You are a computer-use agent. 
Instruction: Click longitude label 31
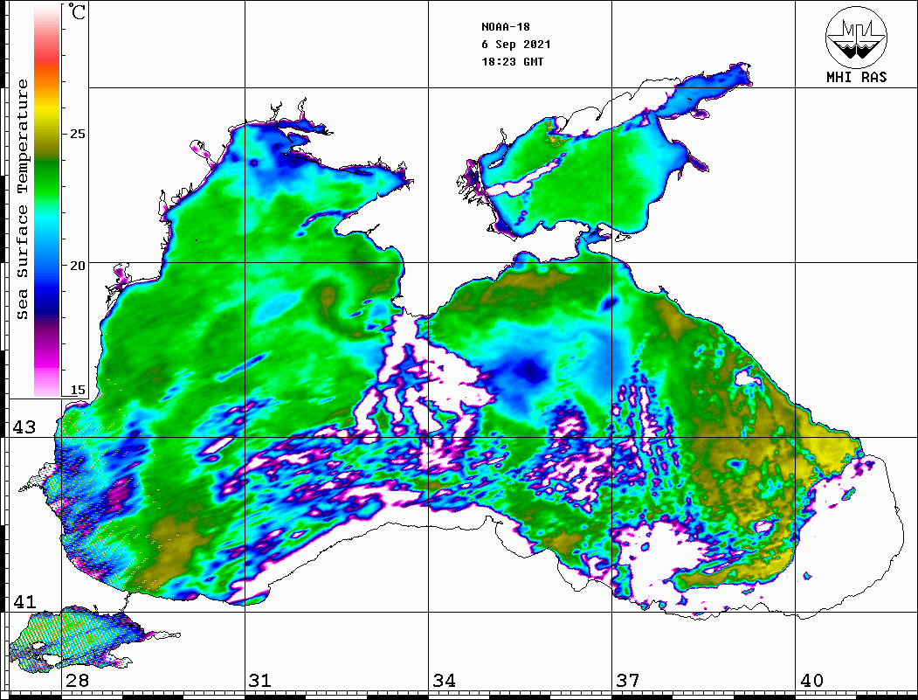[260, 681]
